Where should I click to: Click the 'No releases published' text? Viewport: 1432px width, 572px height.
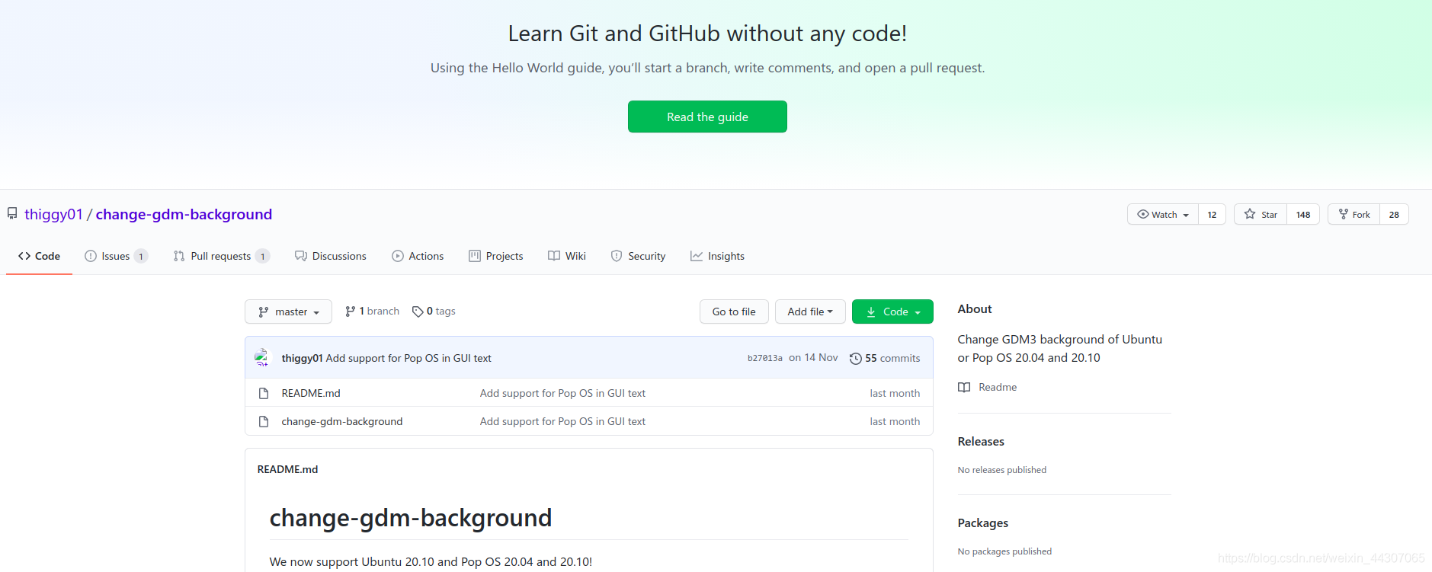click(x=1002, y=470)
